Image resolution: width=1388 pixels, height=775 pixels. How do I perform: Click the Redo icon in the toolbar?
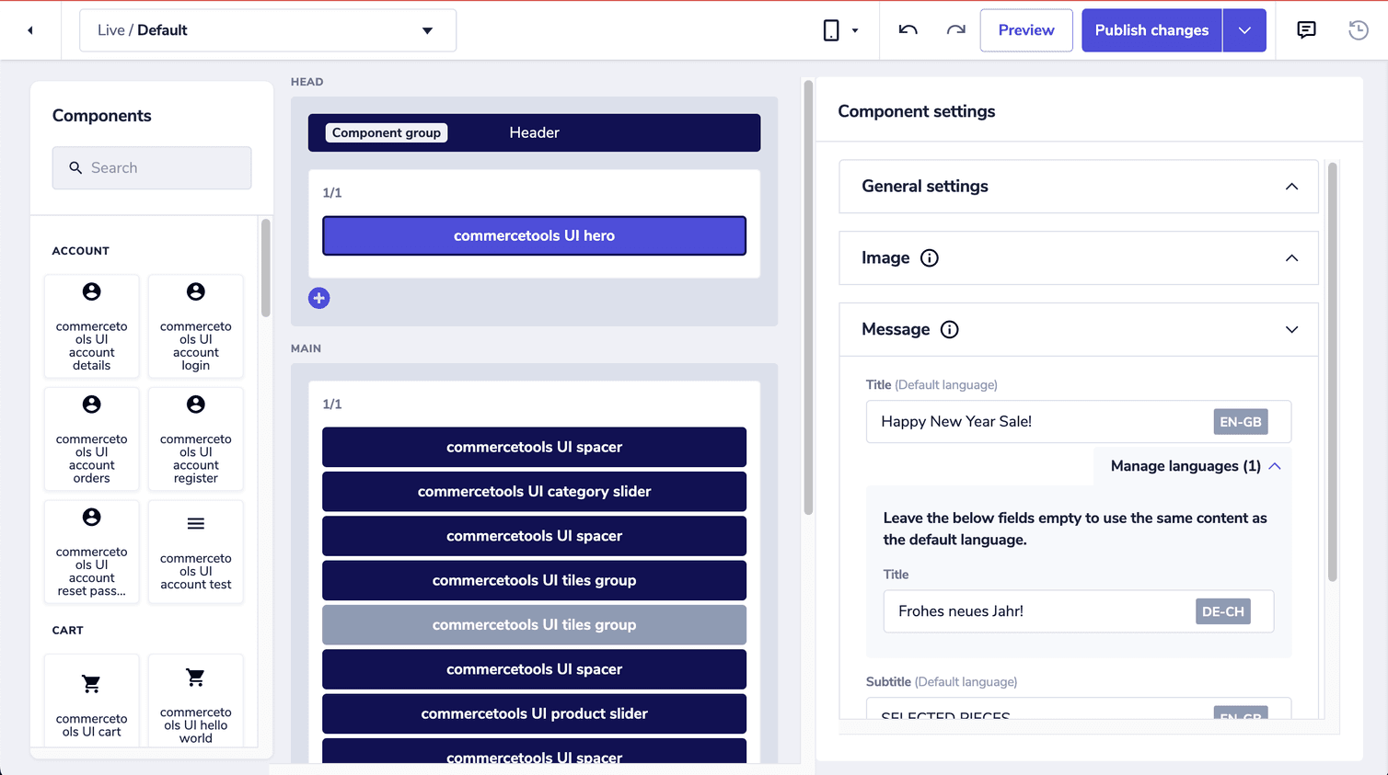coord(954,29)
